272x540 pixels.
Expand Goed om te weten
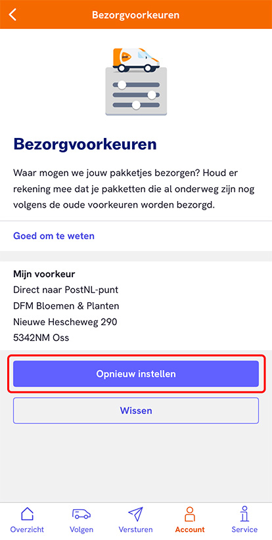click(54, 236)
